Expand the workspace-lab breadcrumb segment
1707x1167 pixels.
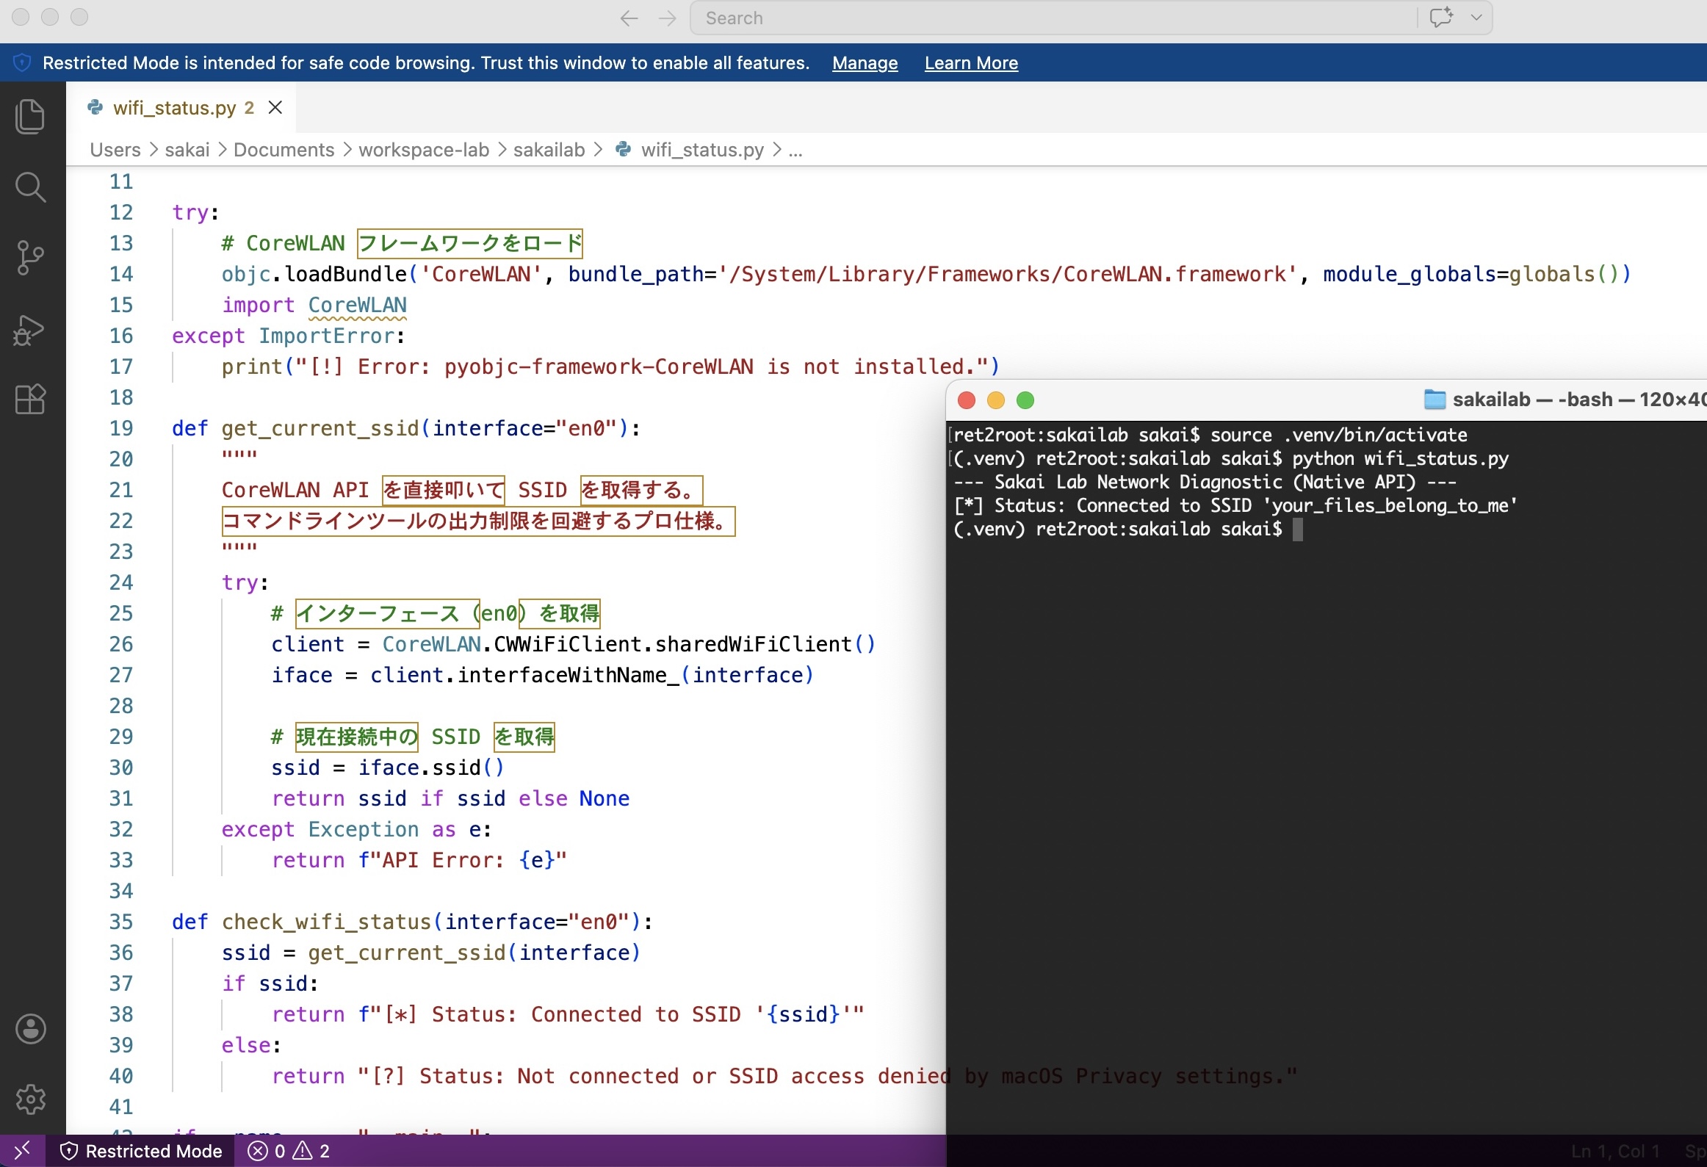pos(424,150)
